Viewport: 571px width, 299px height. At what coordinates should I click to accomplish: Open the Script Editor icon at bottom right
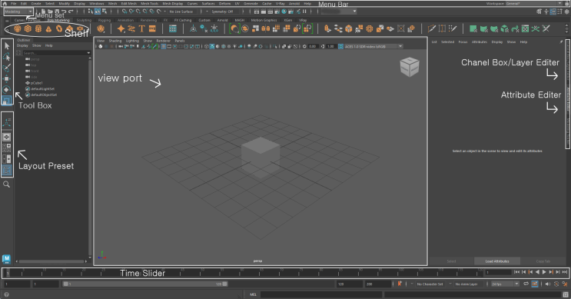(565, 294)
